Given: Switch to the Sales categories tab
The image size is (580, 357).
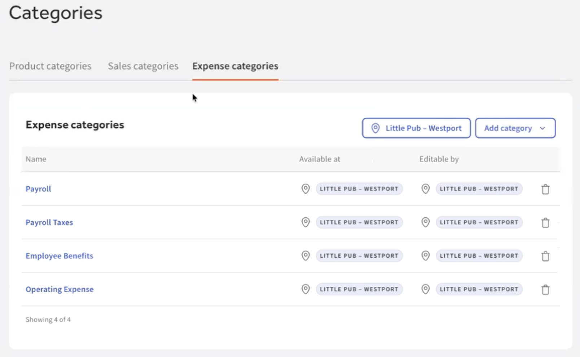Looking at the screenshot, I should pyautogui.click(x=143, y=66).
